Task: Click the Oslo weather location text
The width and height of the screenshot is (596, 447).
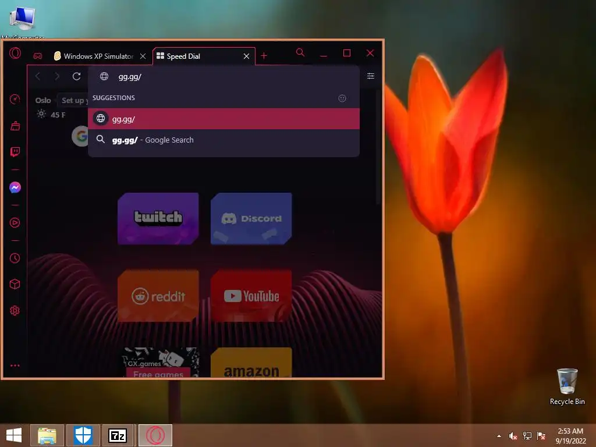Action: pyautogui.click(x=43, y=100)
